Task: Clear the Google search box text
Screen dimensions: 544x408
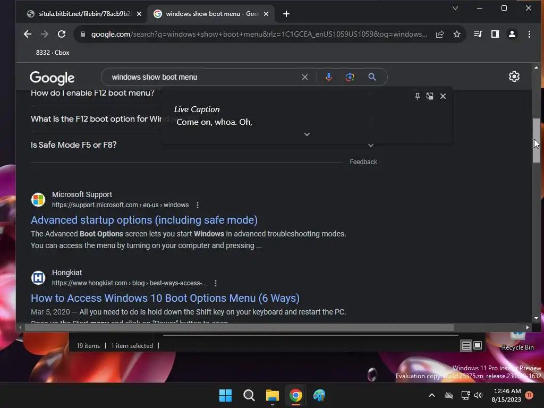Action: (x=304, y=77)
